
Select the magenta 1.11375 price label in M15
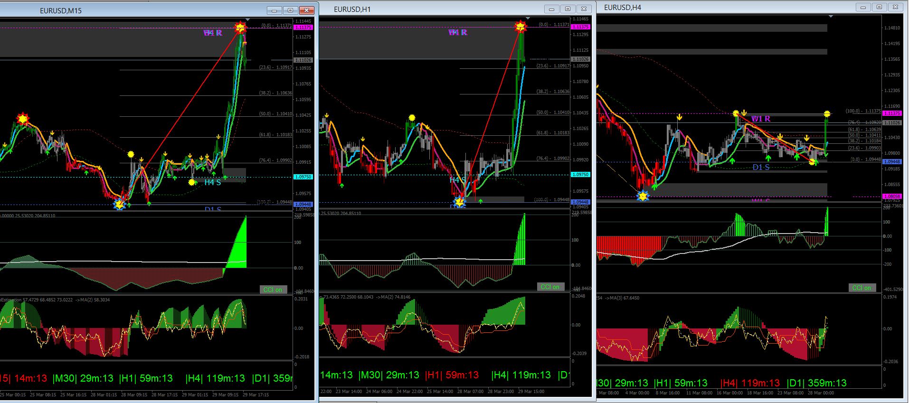(x=303, y=28)
